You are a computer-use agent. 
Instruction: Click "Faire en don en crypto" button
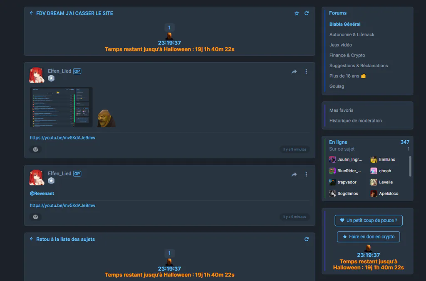[369, 237]
